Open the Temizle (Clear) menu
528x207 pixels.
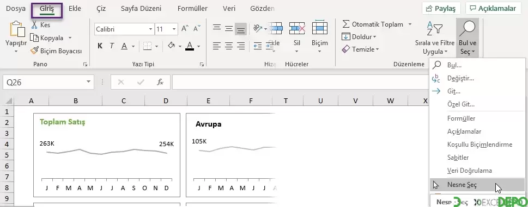(x=360, y=49)
